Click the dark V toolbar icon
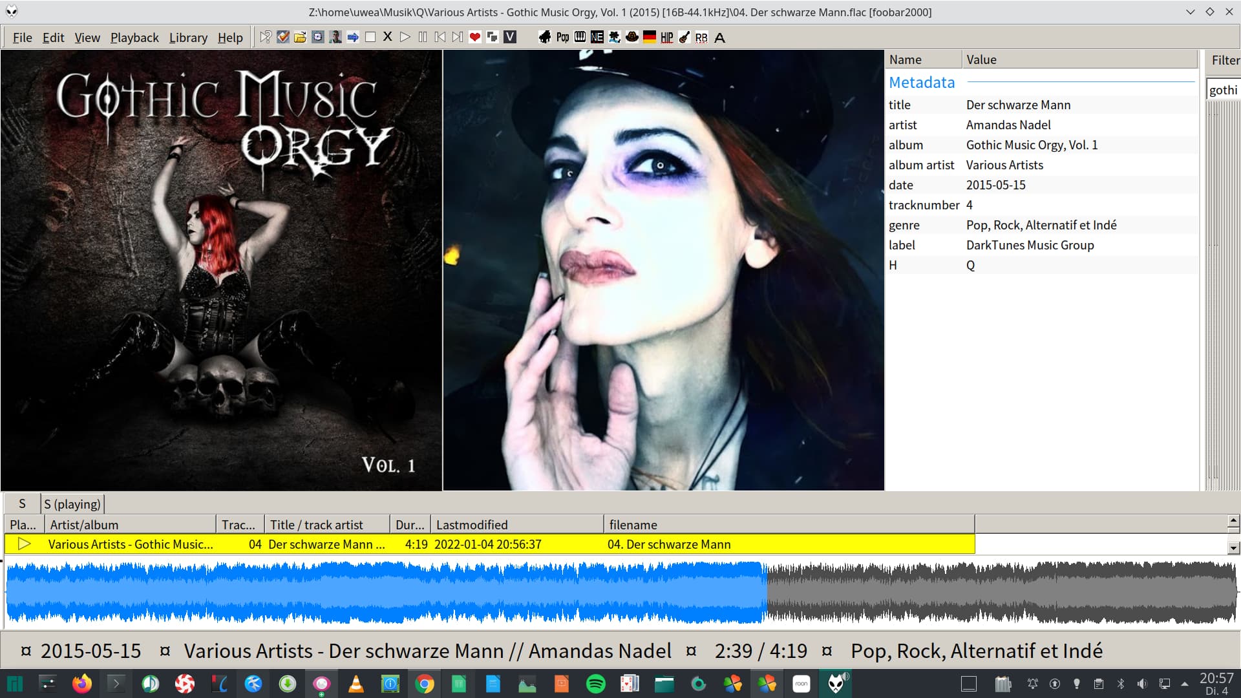 (x=510, y=37)
